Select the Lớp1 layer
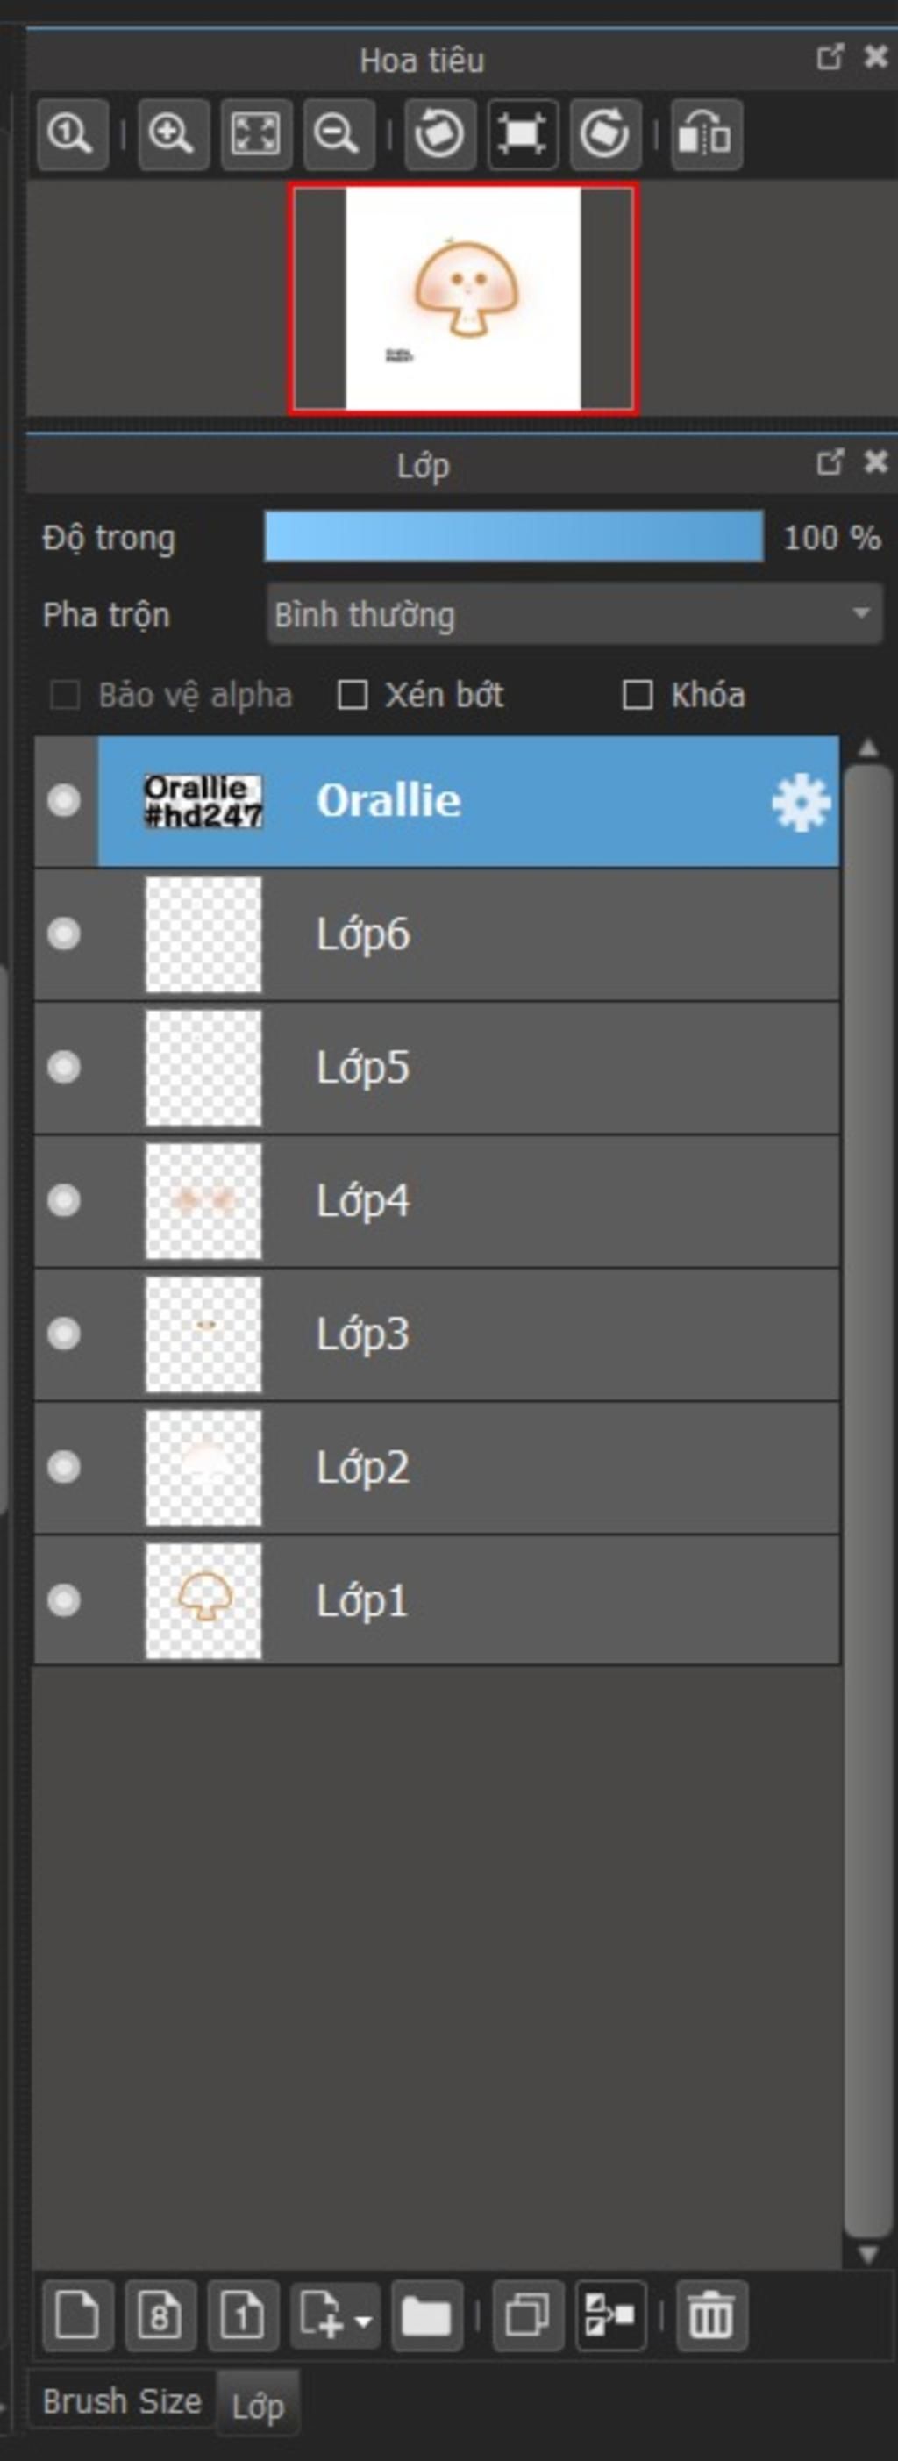 pos(437,1600)
